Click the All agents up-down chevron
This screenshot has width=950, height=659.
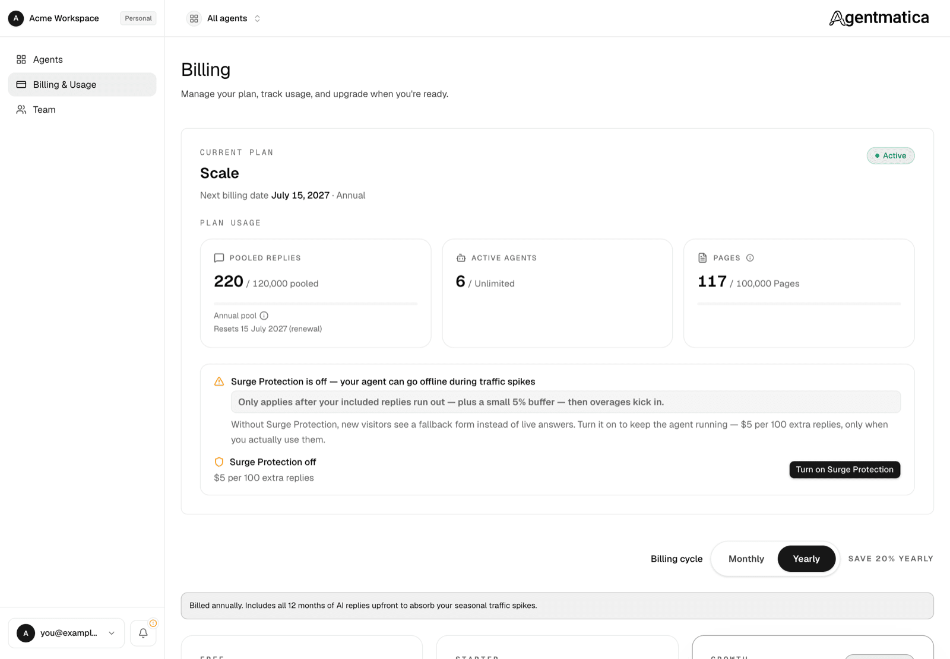tap(257, 18)
